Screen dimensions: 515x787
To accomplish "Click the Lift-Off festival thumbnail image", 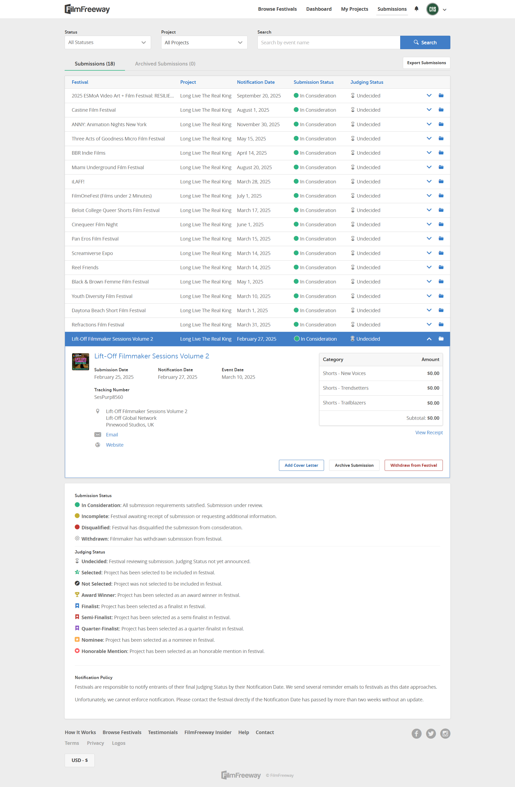I will tap(81, 361).
